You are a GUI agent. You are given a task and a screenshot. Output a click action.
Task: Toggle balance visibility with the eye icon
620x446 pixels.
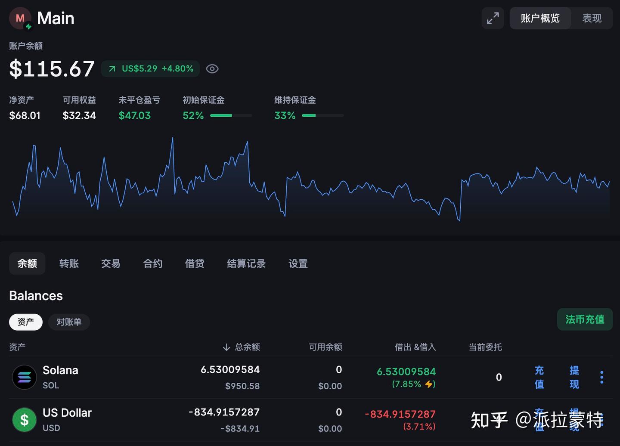tap(212, 68)
